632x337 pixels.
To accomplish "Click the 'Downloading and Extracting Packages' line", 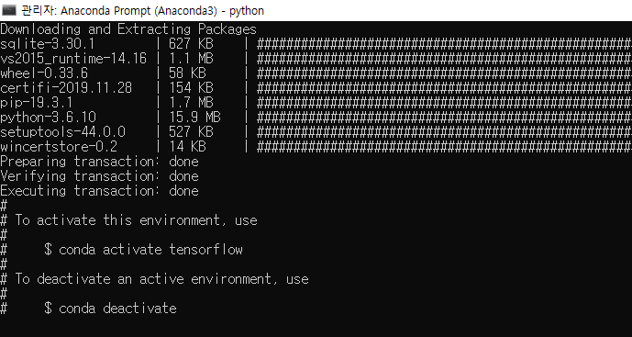I will pos(128,29).
